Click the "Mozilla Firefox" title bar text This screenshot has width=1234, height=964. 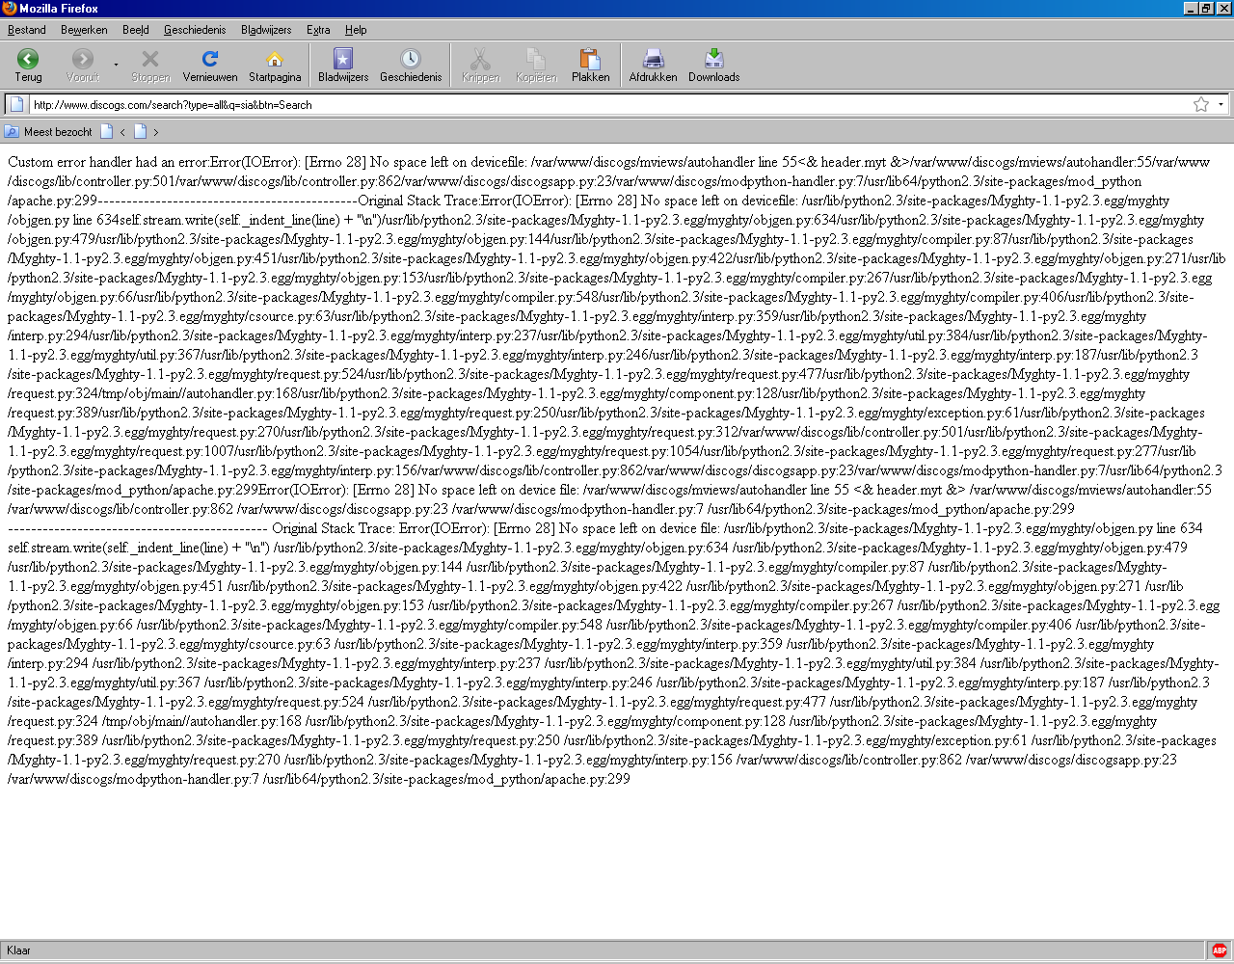click(59, 9)
